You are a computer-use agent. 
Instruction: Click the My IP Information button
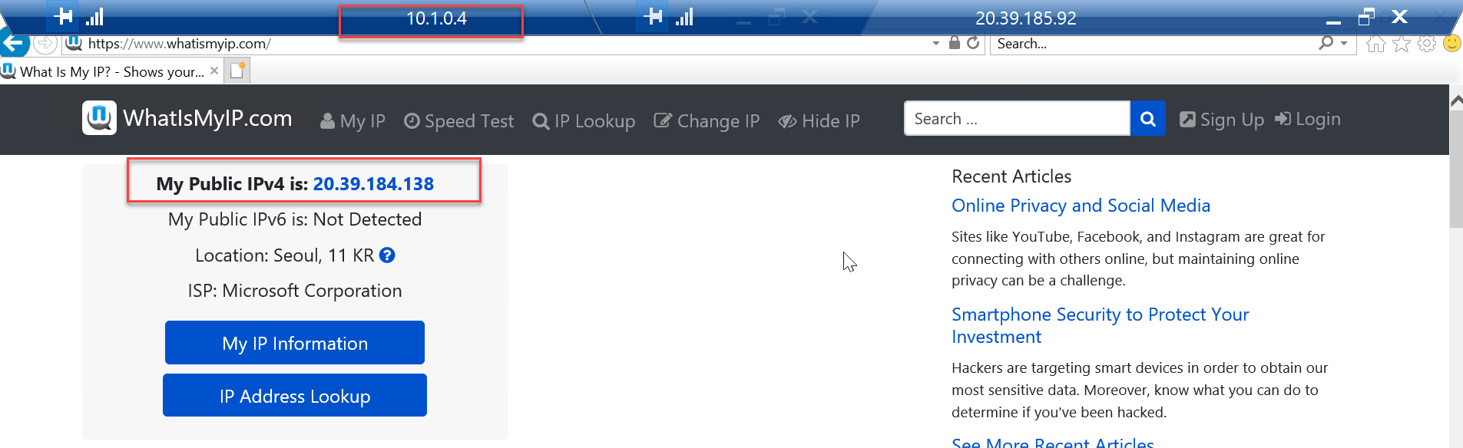(x=295, y=343)
